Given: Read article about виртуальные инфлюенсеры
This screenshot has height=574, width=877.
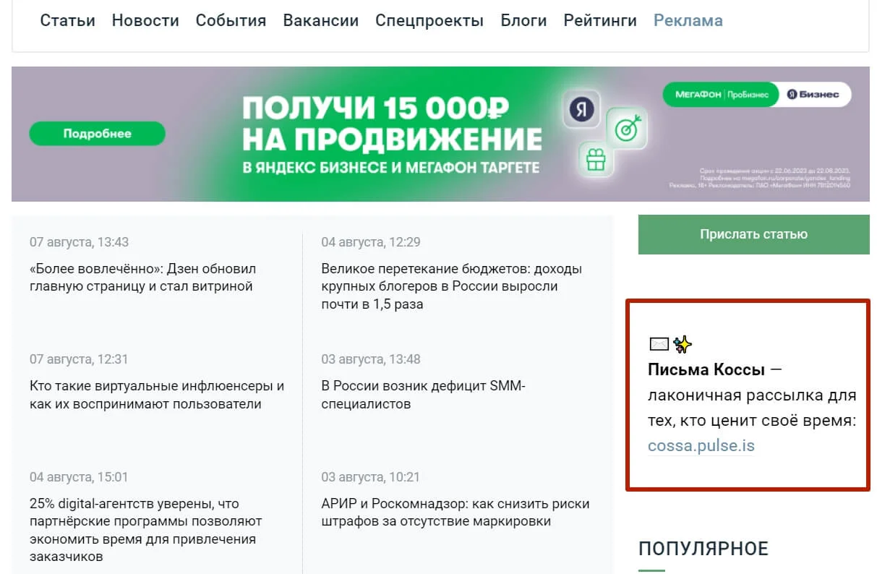Looking at the screenshot, I should pyautogui.click(x=157, y=395).
